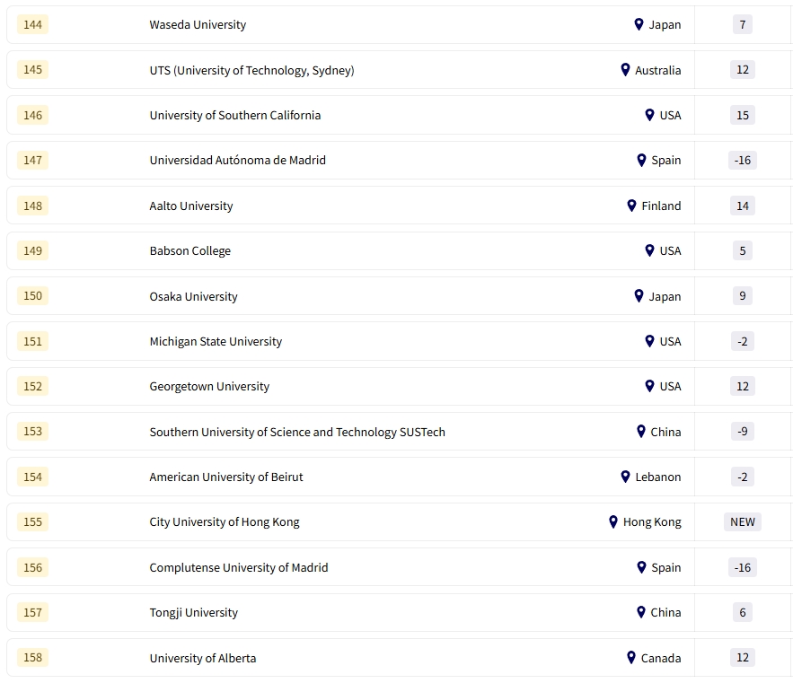
Task: Click the location pin next to Australia
Action: pyautogui.click(x=625, y=70)
